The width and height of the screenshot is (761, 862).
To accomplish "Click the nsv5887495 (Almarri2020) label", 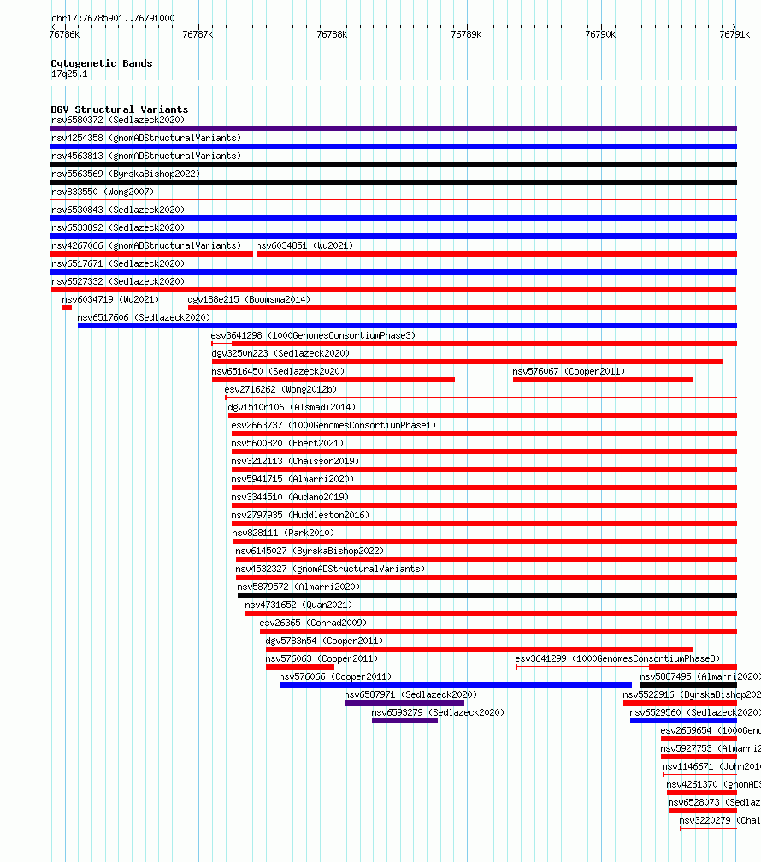I will click(700, 676).
